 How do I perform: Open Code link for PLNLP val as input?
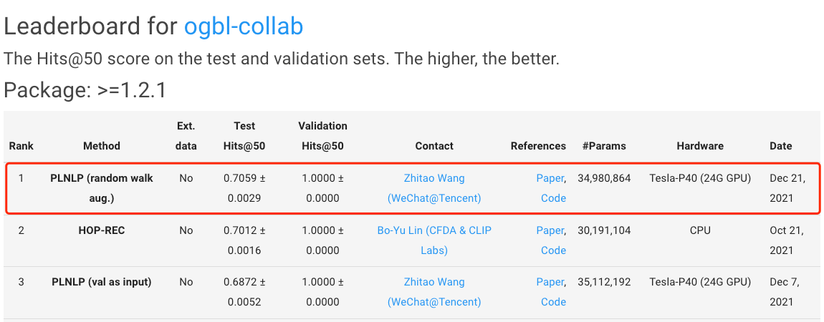pyautogui.click(x=553, y=302)
